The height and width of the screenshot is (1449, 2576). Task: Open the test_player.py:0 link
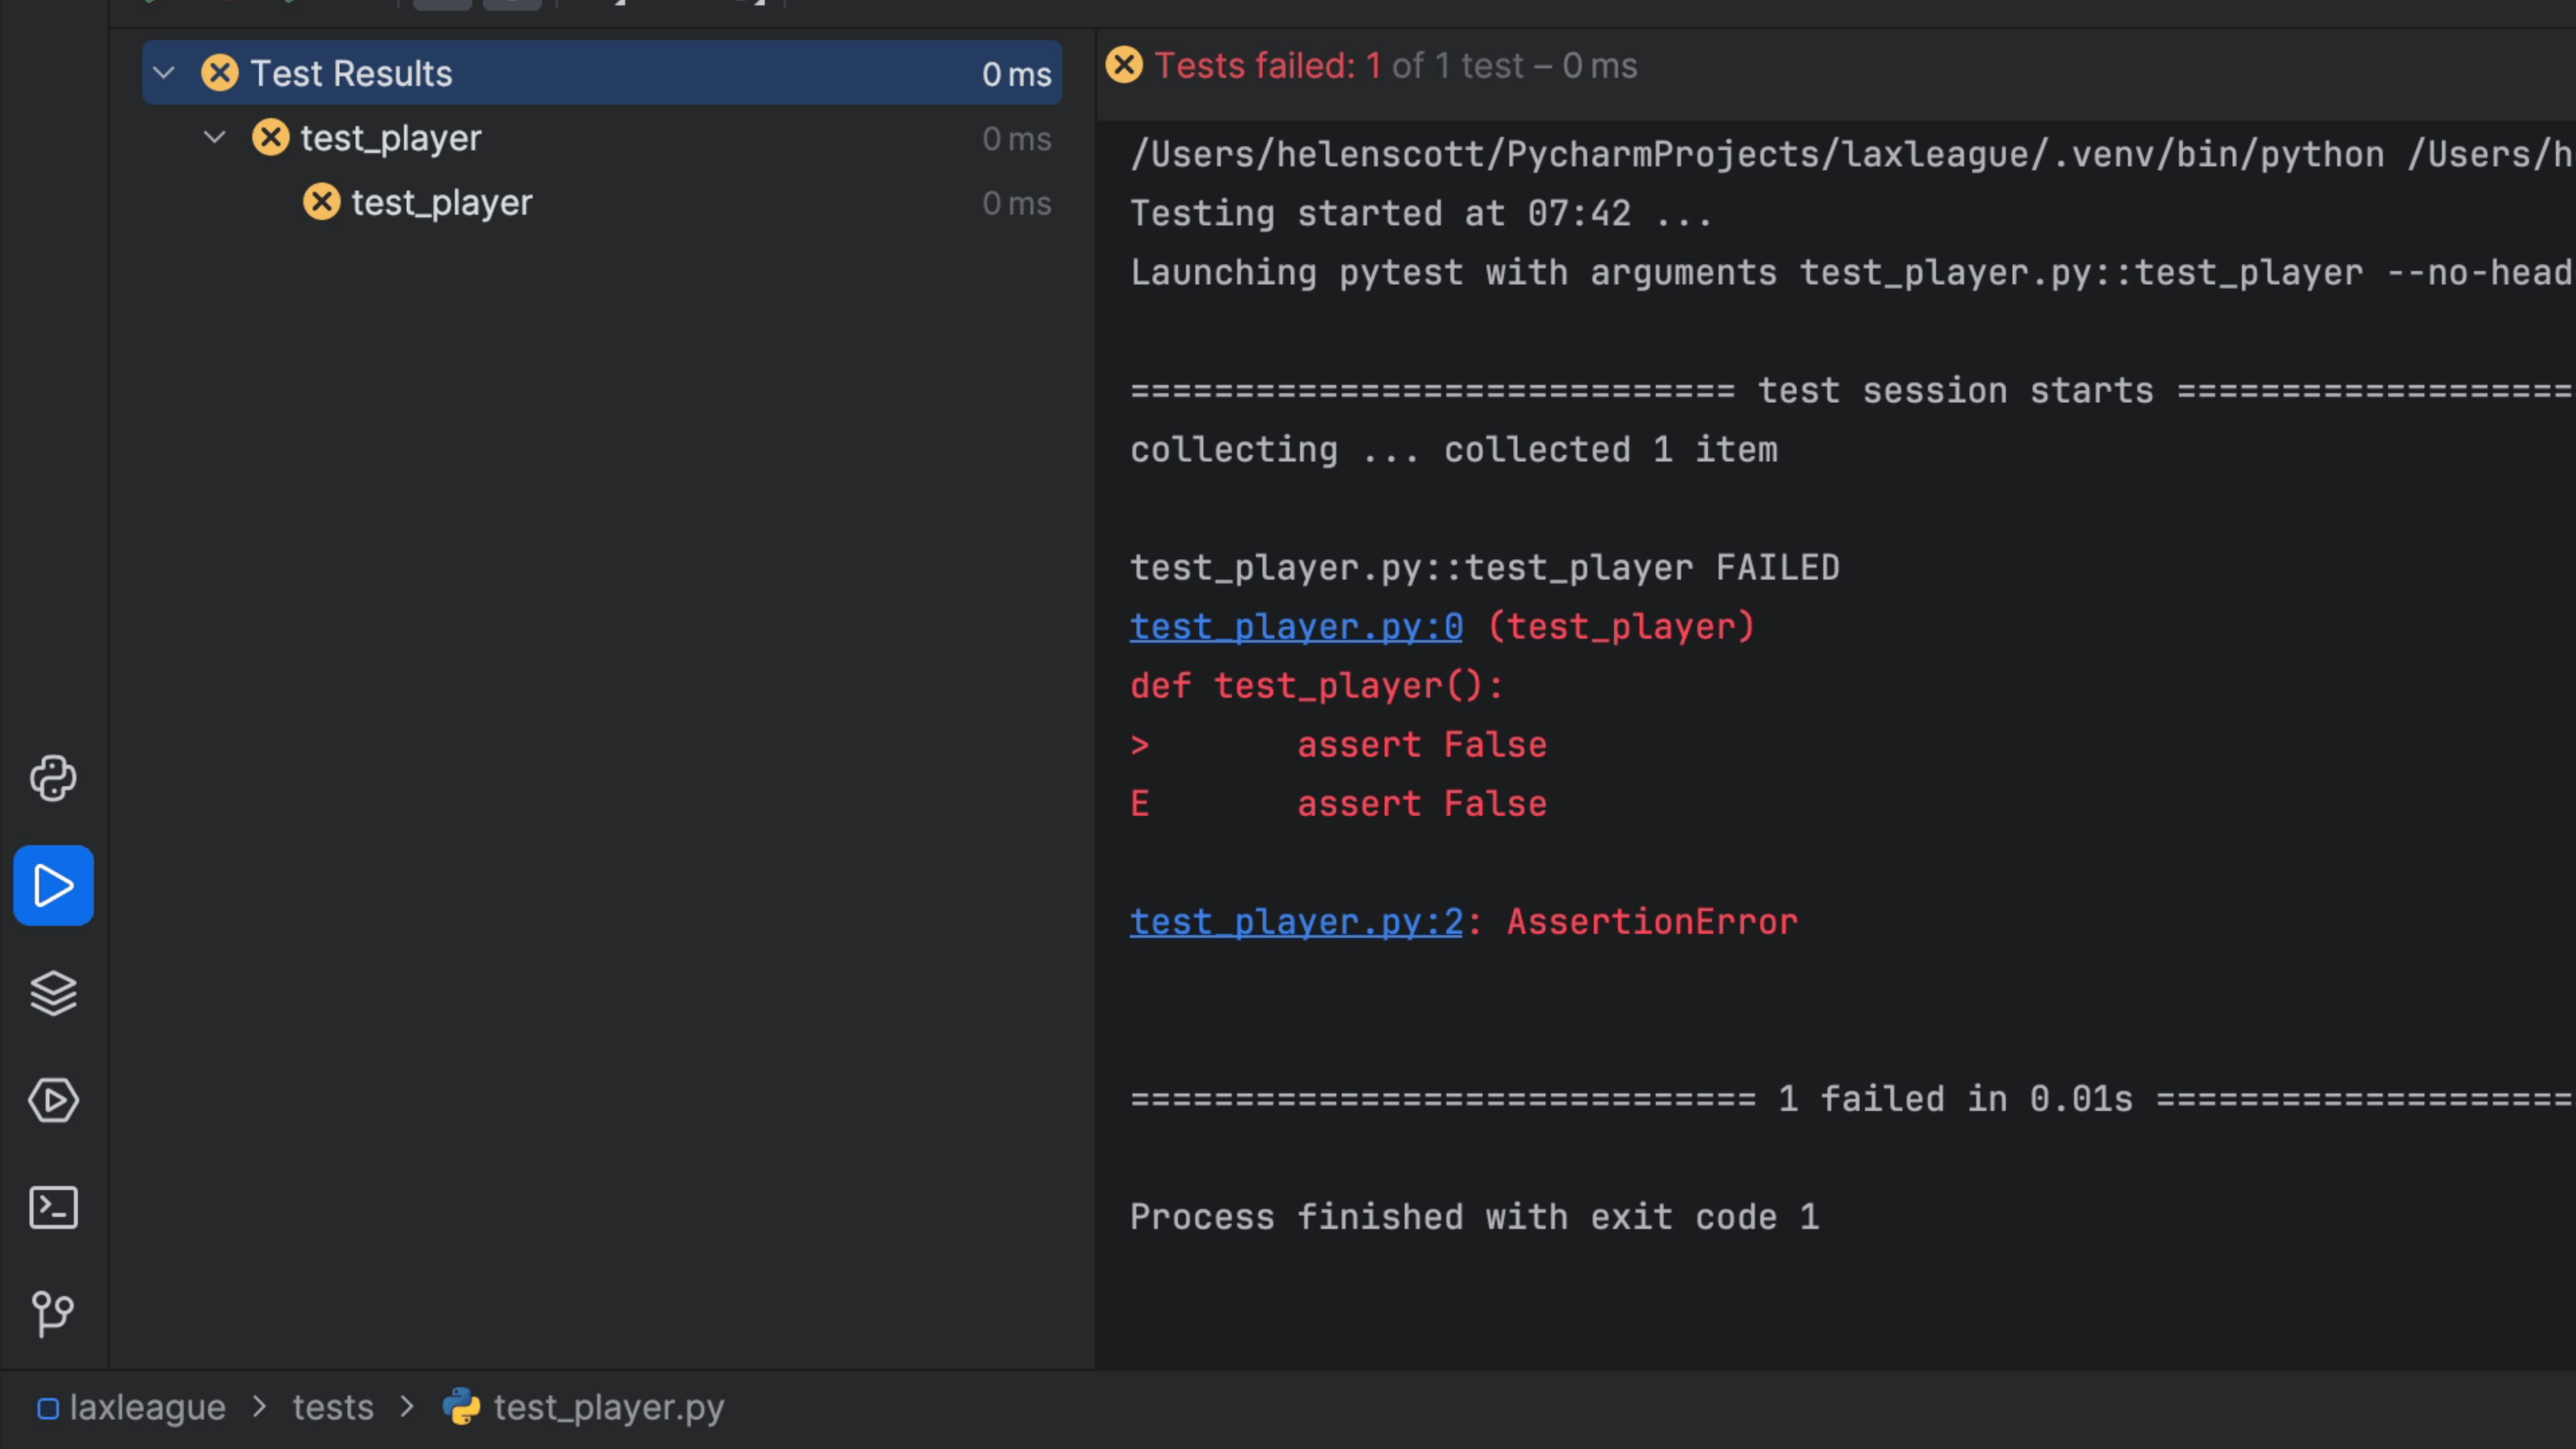[x=1296, y=627]
